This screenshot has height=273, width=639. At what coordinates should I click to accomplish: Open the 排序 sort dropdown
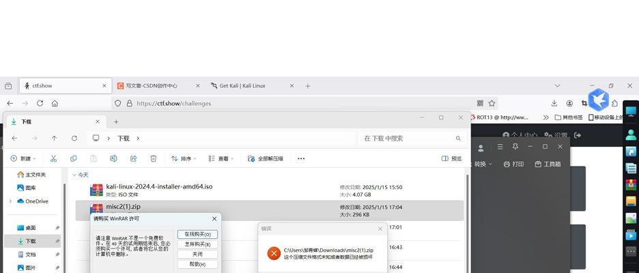[x=184, y=158]
